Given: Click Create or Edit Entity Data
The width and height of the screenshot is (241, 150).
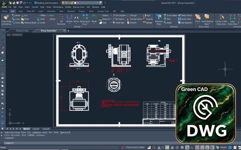Looking at the screenshot, I should [221, 19].
